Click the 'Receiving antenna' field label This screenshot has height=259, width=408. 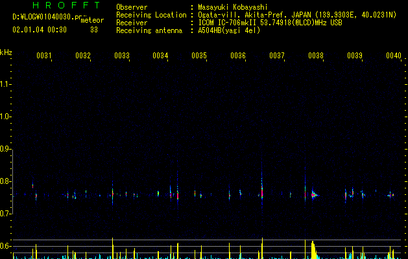pyautogui.click(x=149, y=30)
